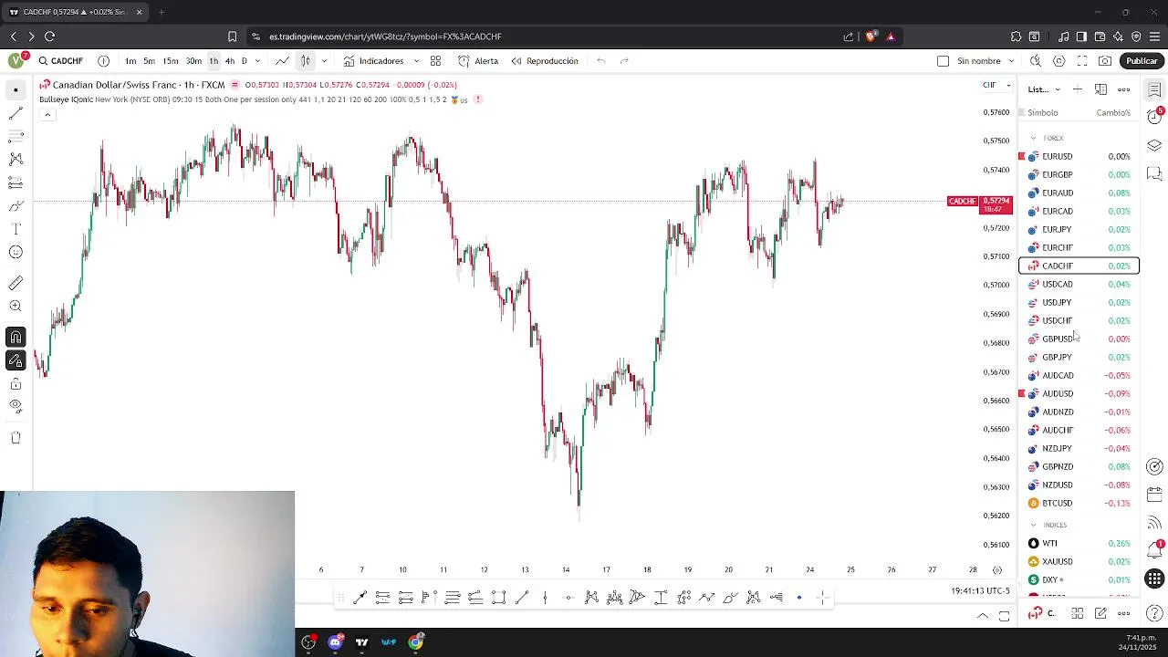Screen dimensions: 1168x657
Task: Sort watchlist by Cambio% column
Action: click(x=1113, y=113)
